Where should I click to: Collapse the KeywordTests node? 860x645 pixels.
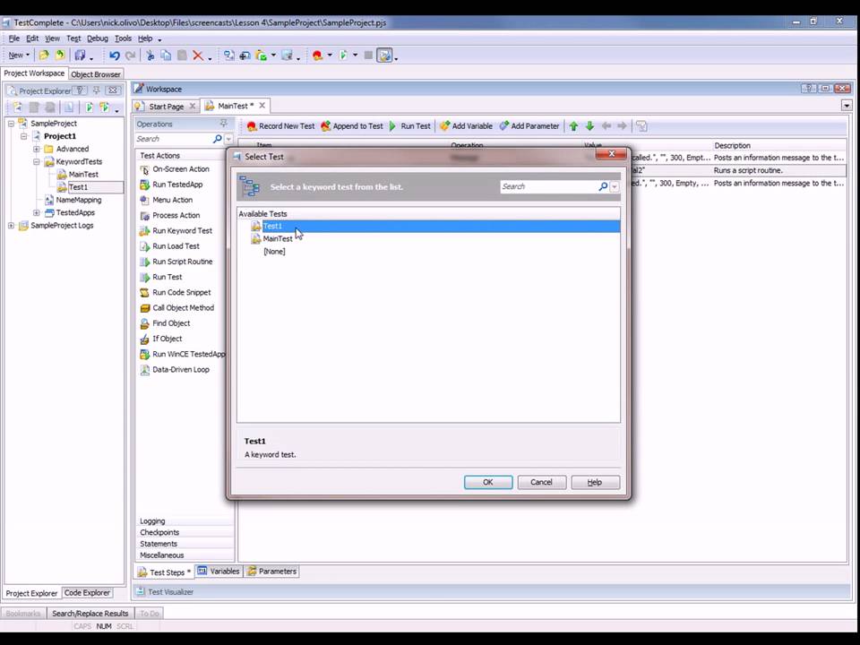click(x=36, y=162)
